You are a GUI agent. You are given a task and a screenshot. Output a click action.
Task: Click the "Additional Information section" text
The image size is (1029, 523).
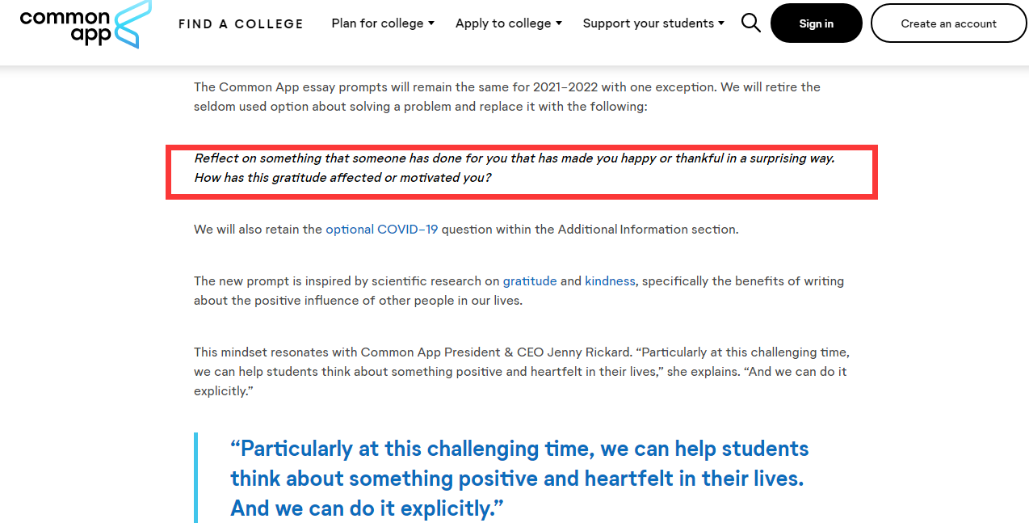point(638,230)
